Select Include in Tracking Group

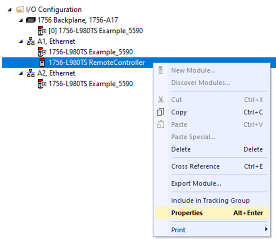click(x=212, y=200)
